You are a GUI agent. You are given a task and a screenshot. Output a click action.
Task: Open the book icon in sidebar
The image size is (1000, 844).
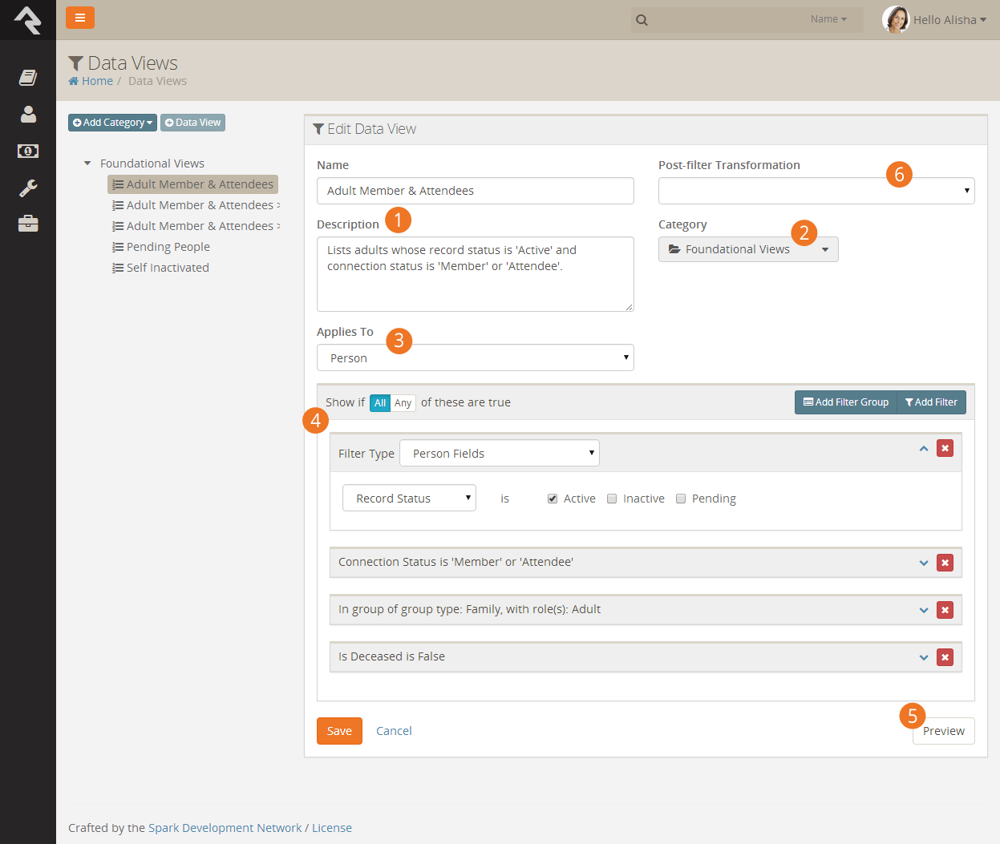pos(28,78)
